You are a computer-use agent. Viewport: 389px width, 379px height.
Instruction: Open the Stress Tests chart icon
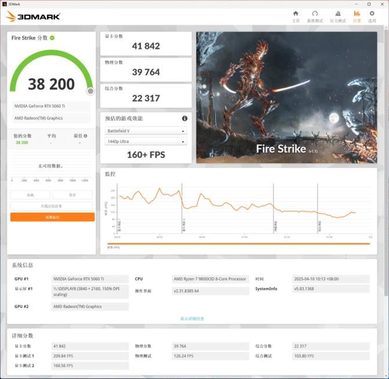coord(338,14)
